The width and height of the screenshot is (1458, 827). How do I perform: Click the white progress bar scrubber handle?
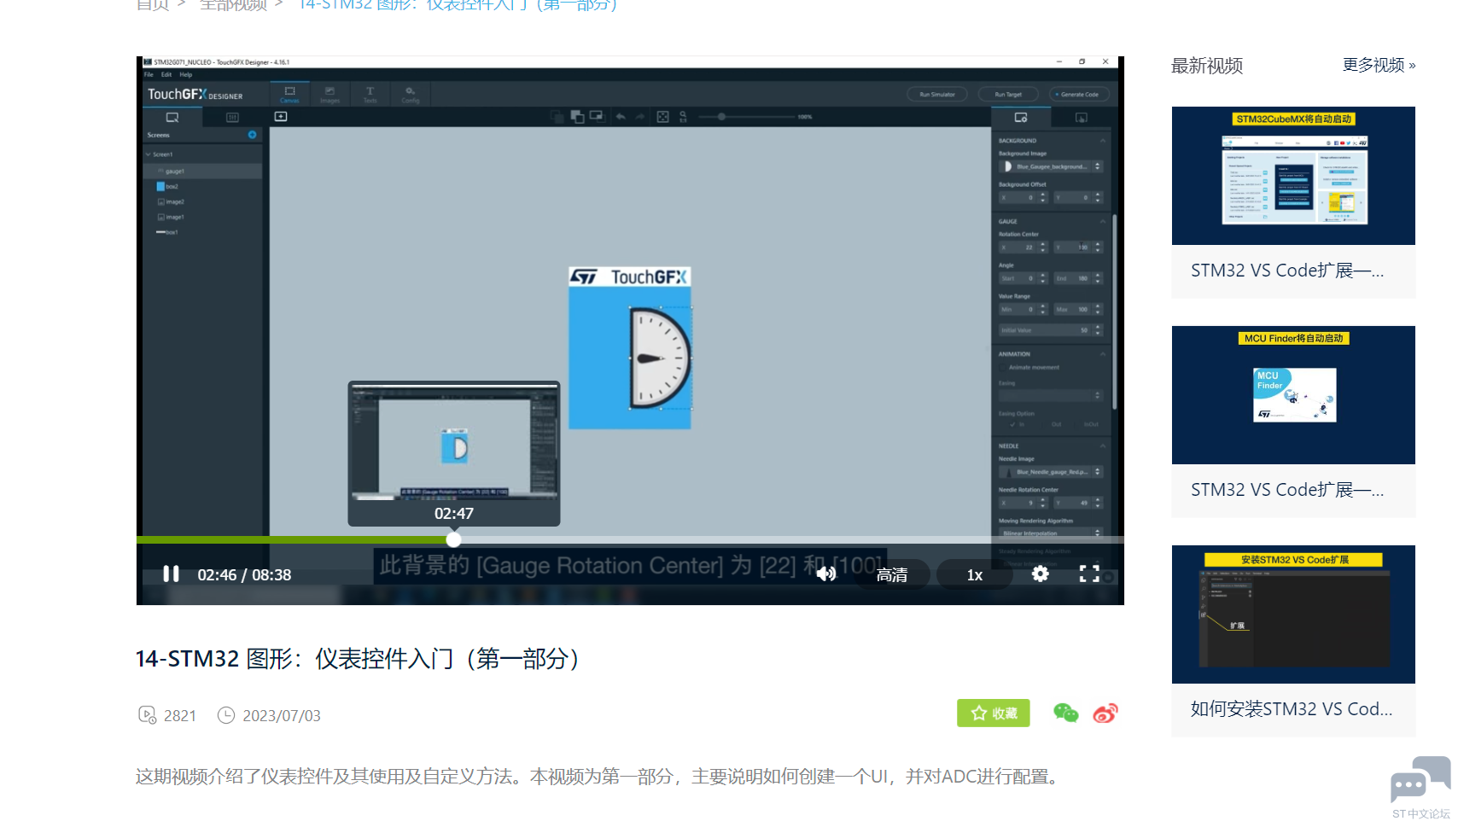point(453,539)
